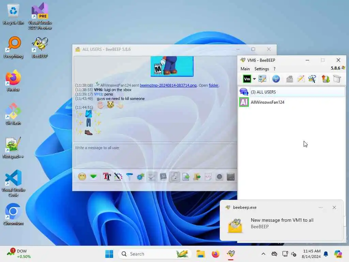
Task: Select the Firefox desktop shortcut
Action: pos(13,81)
